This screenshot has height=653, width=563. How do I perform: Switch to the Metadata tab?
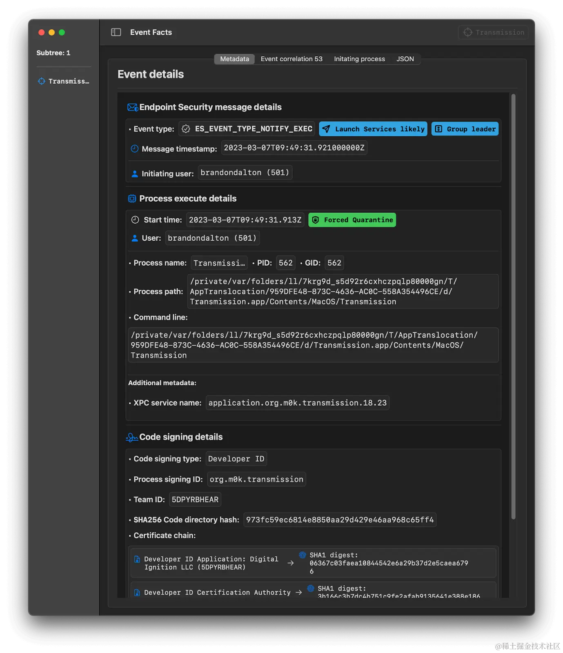[x=234, y=59]
